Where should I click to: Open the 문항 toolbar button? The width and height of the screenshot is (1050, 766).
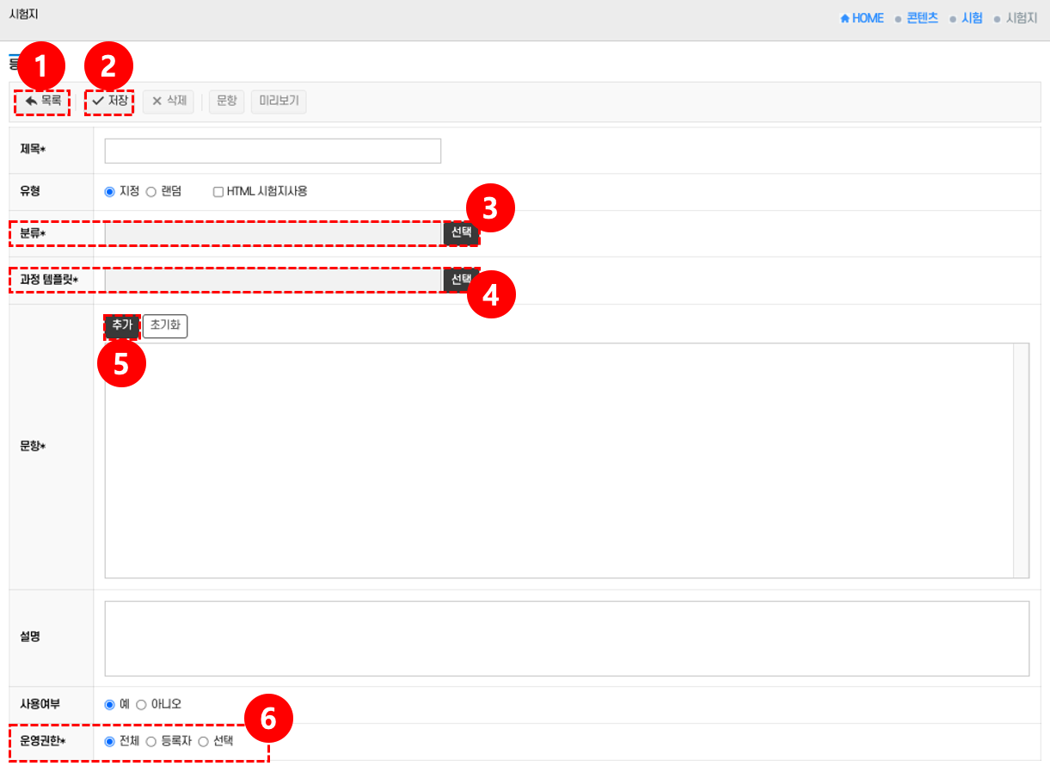click(x=226, y=102)
